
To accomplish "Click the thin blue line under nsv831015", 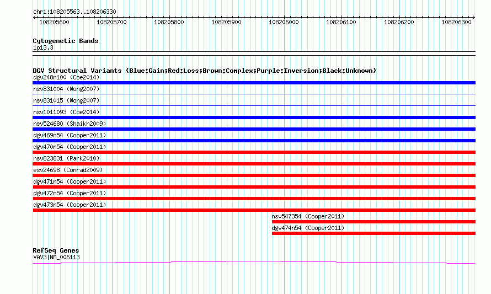I will pos(254,105).
